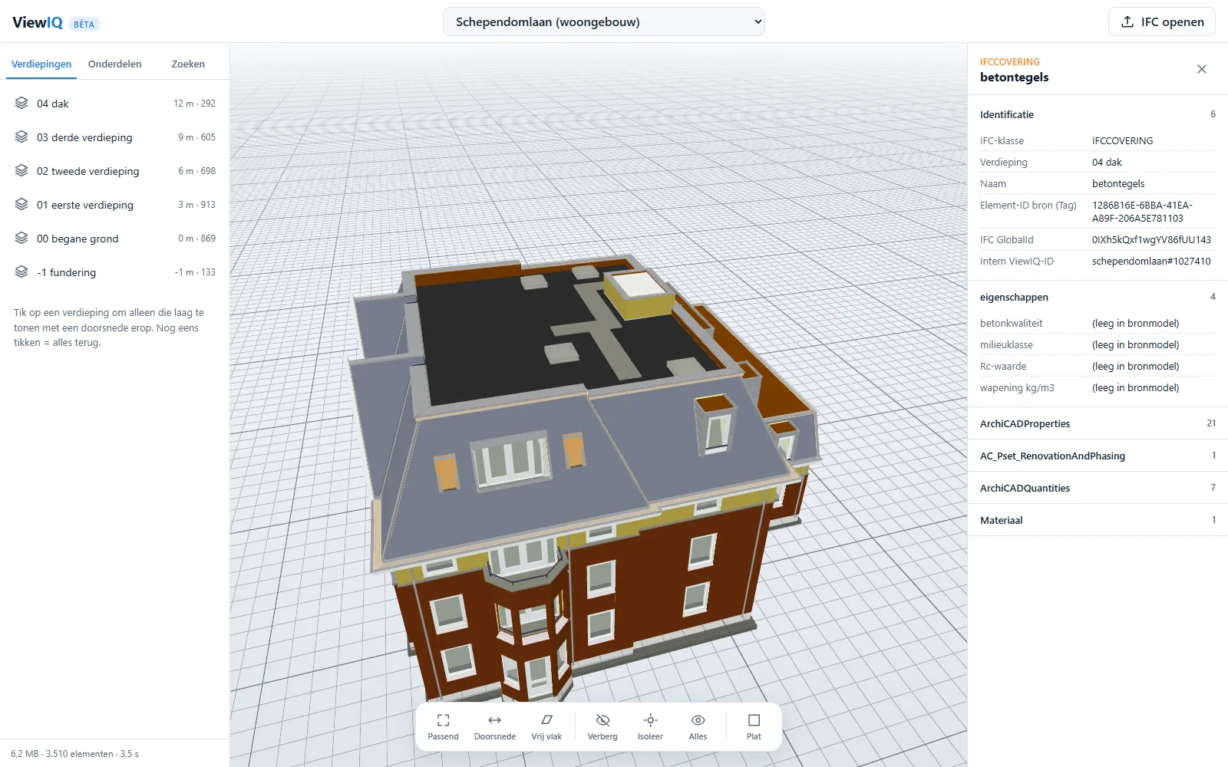Click layers icon for 01 eerste verdieping

[21, 205]
